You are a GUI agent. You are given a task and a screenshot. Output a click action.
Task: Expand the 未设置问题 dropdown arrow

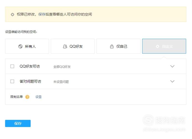pyautogui.click(x=172, y=81)
